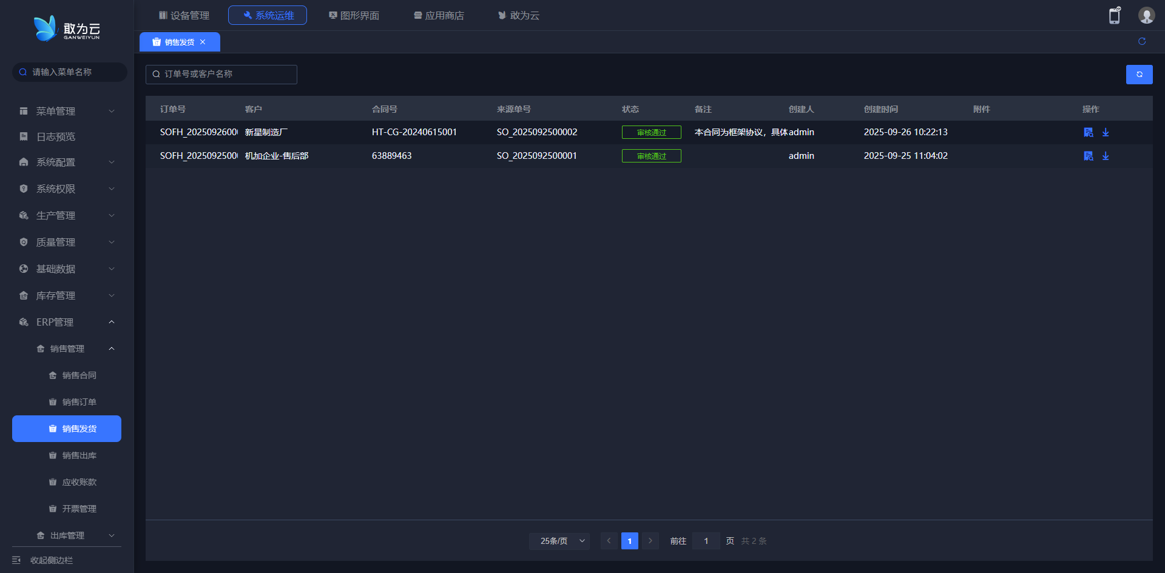Switch to 设备管理 top menu
The height and width of the screenshot is (573, 1165).
tap(184, 15)
